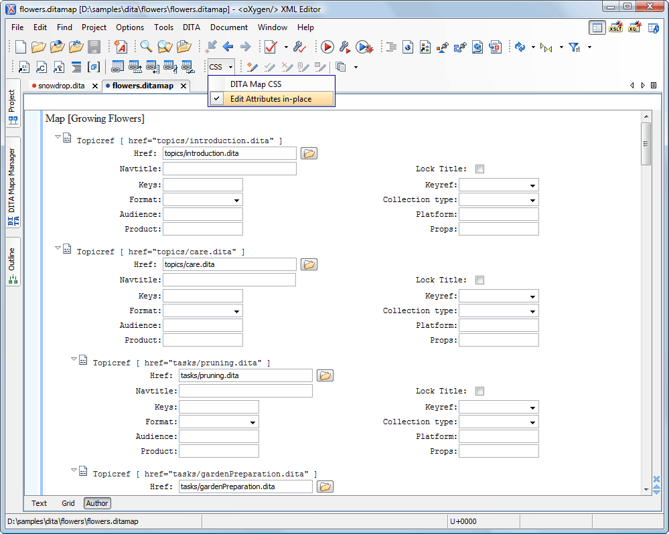
Task: Click the blue refresh arrows icon
Action: point(520,47)
